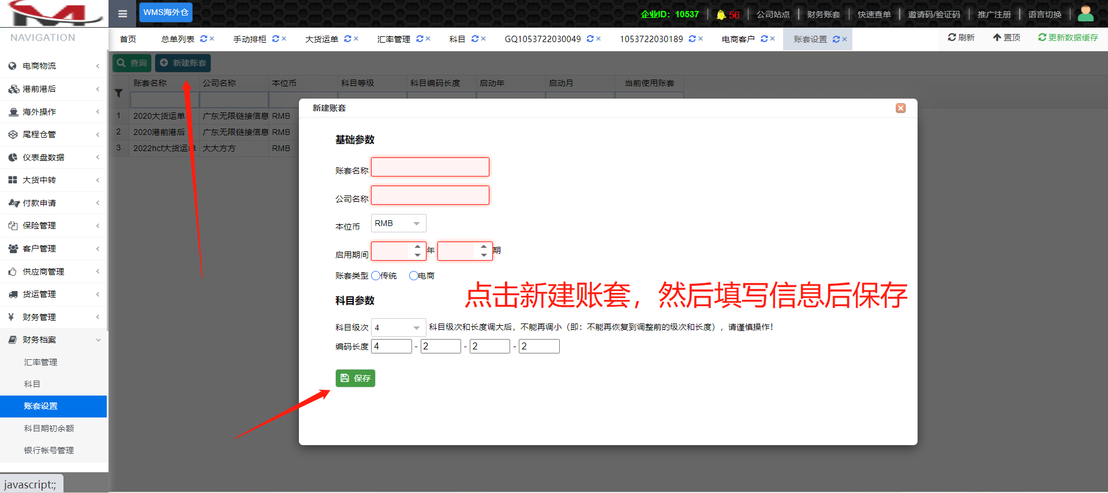Close the 电商客户 tab
This screenshot has height=493, width=1108.
click(x=772, y=39)
